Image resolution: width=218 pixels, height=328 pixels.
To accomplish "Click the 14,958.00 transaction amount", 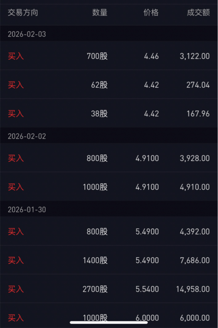I will coord(193,289).
